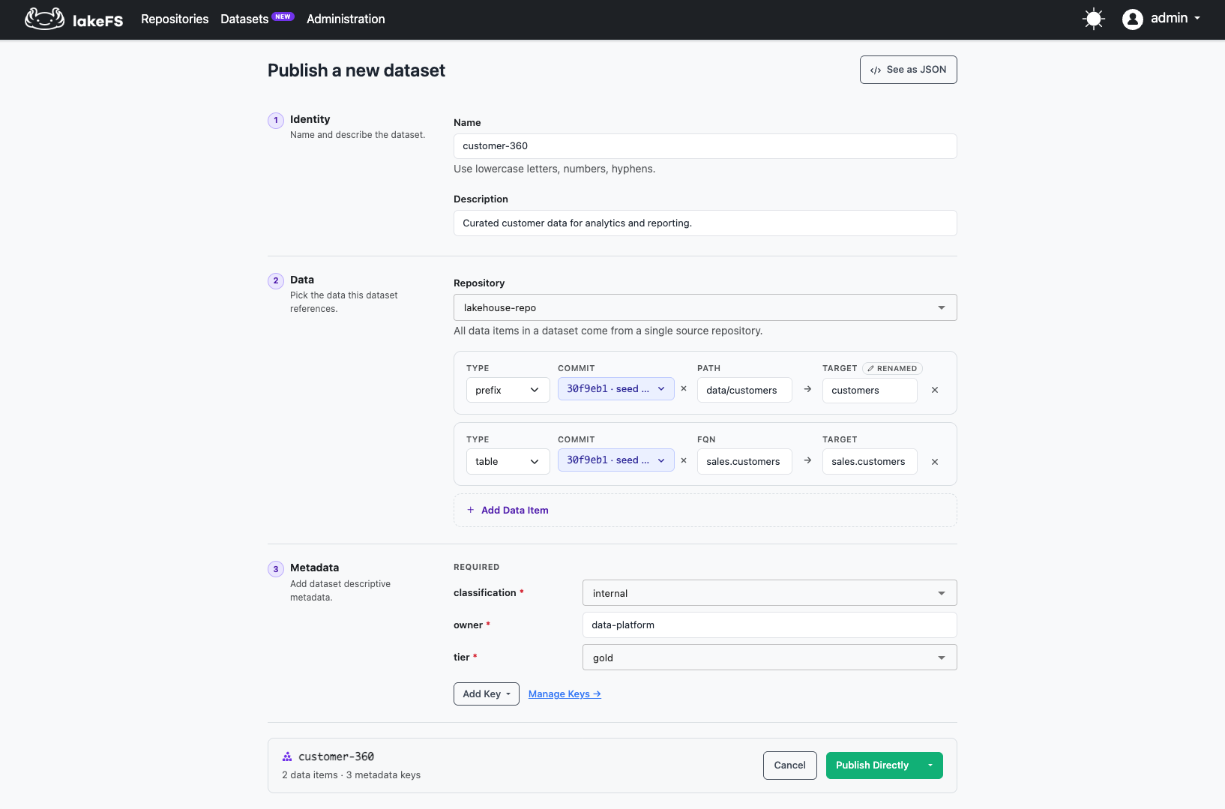The height and width of the screenshot is (809, 1225).
Task: Clear commit selection in the table row
Action: point(684,460)
